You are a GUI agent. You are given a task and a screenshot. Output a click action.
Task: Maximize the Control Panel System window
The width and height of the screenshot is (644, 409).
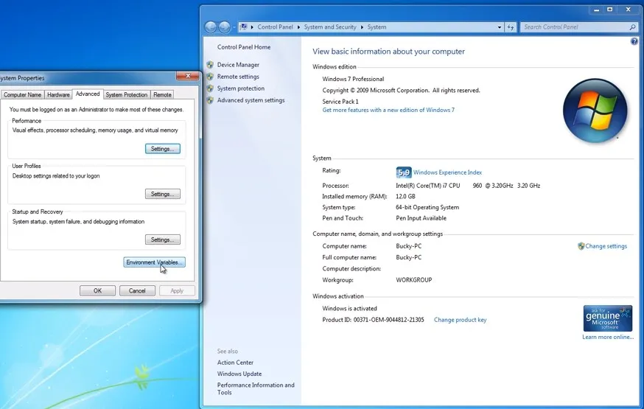610,10
